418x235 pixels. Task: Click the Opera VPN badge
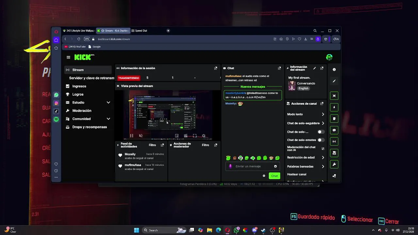(x=87, y=39)
